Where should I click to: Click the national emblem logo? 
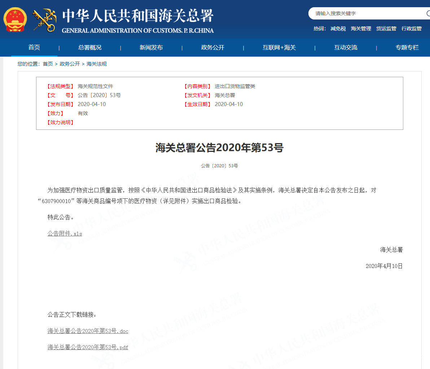(x=15, y=20)
